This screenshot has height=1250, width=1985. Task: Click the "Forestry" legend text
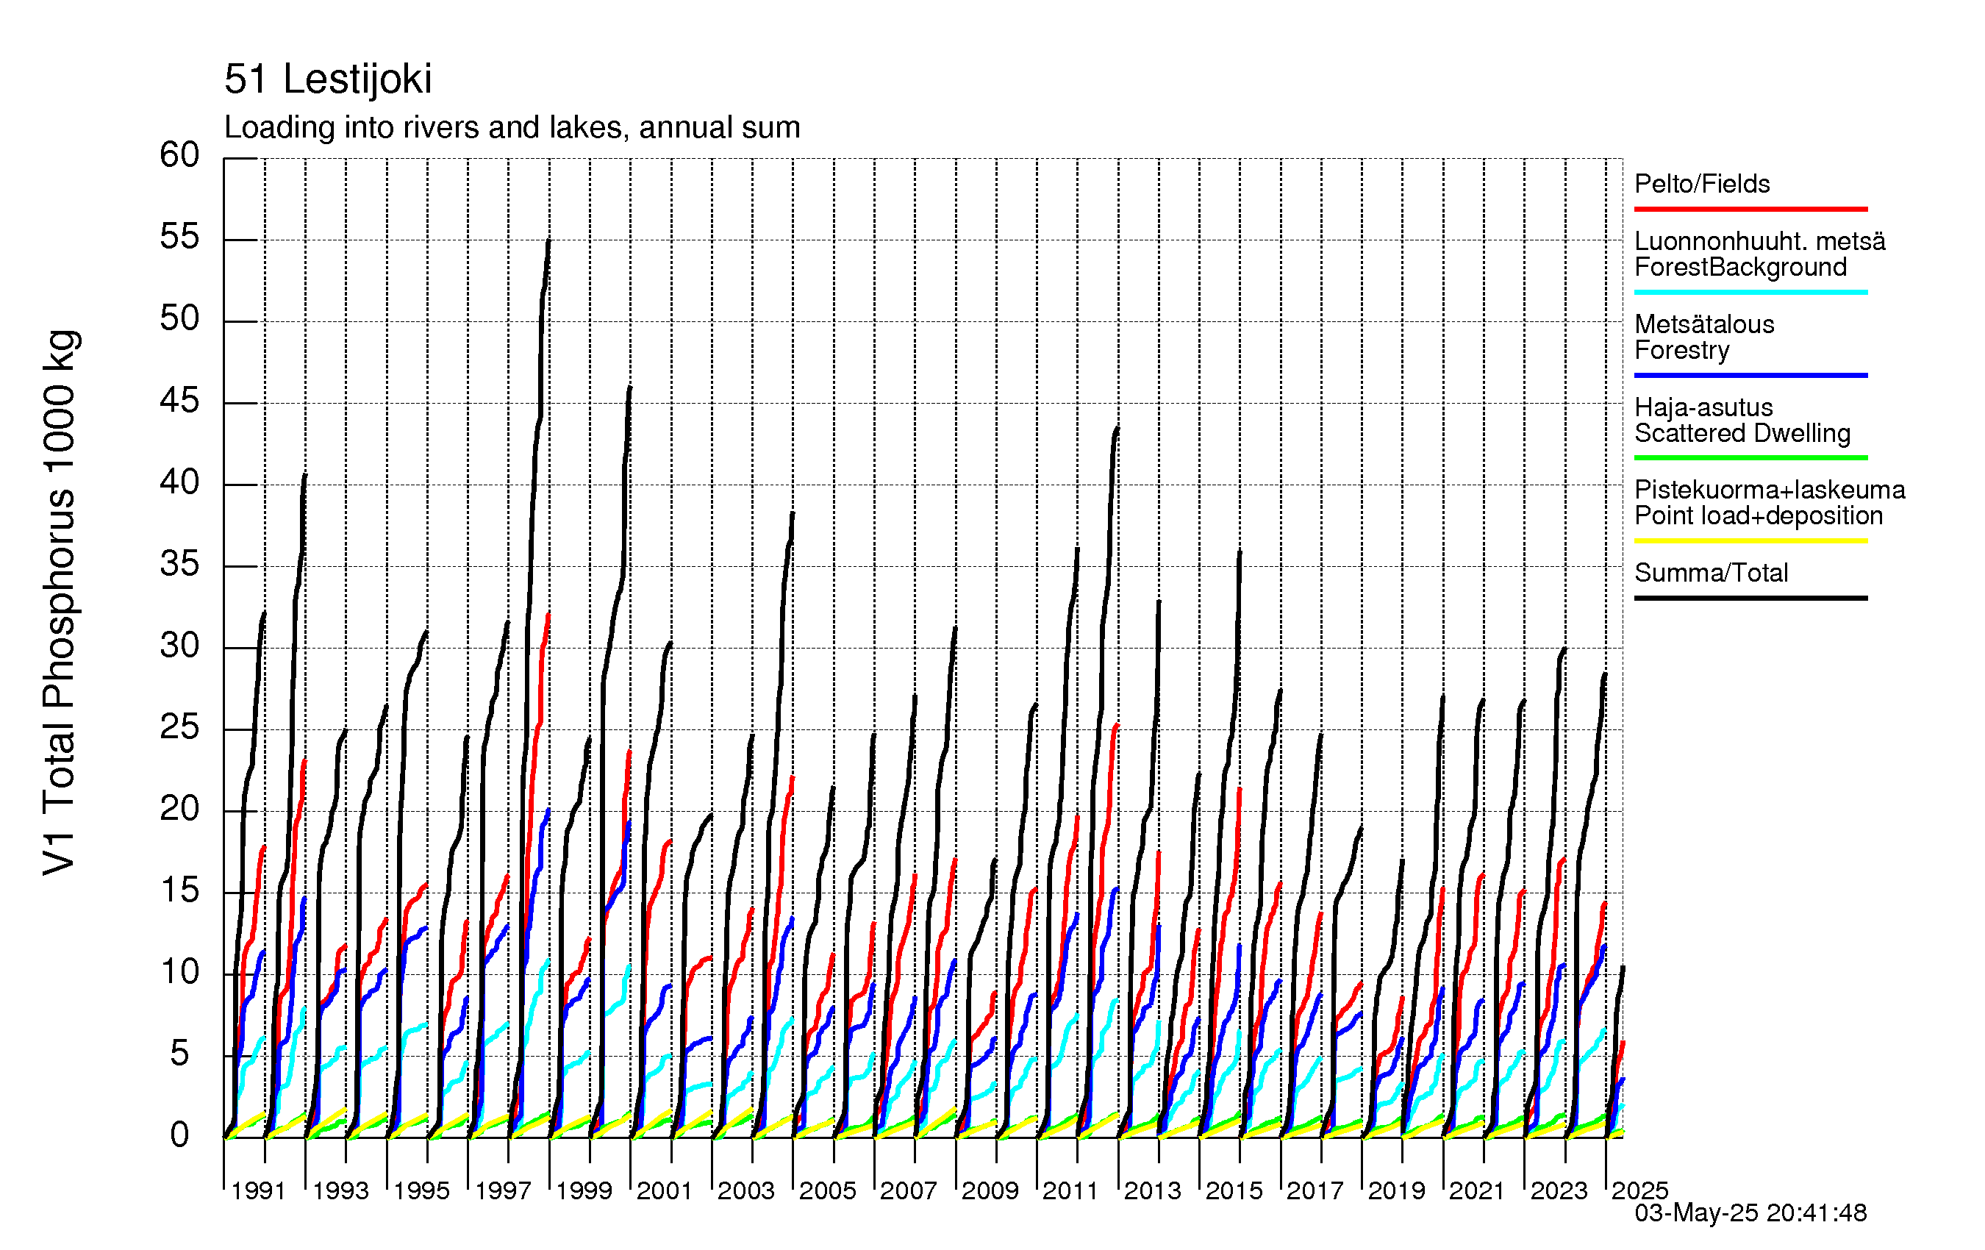pyautogui.click(x=1682, y=351)
